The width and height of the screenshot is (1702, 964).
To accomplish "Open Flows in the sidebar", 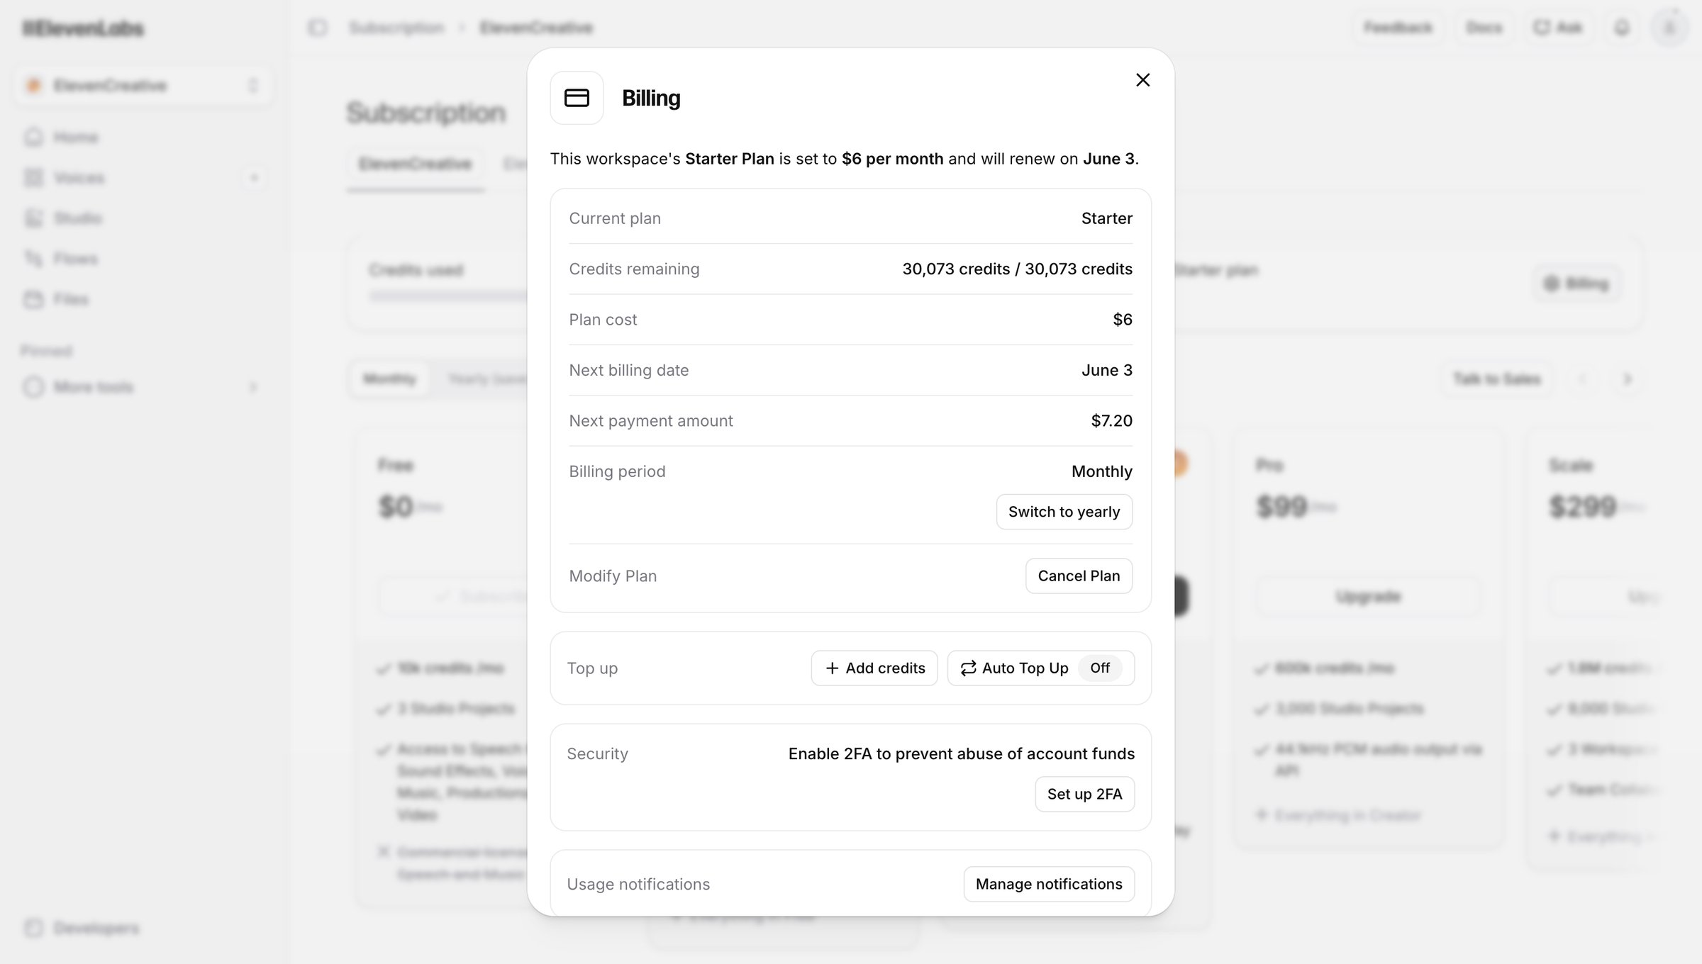I will [76, 259].
